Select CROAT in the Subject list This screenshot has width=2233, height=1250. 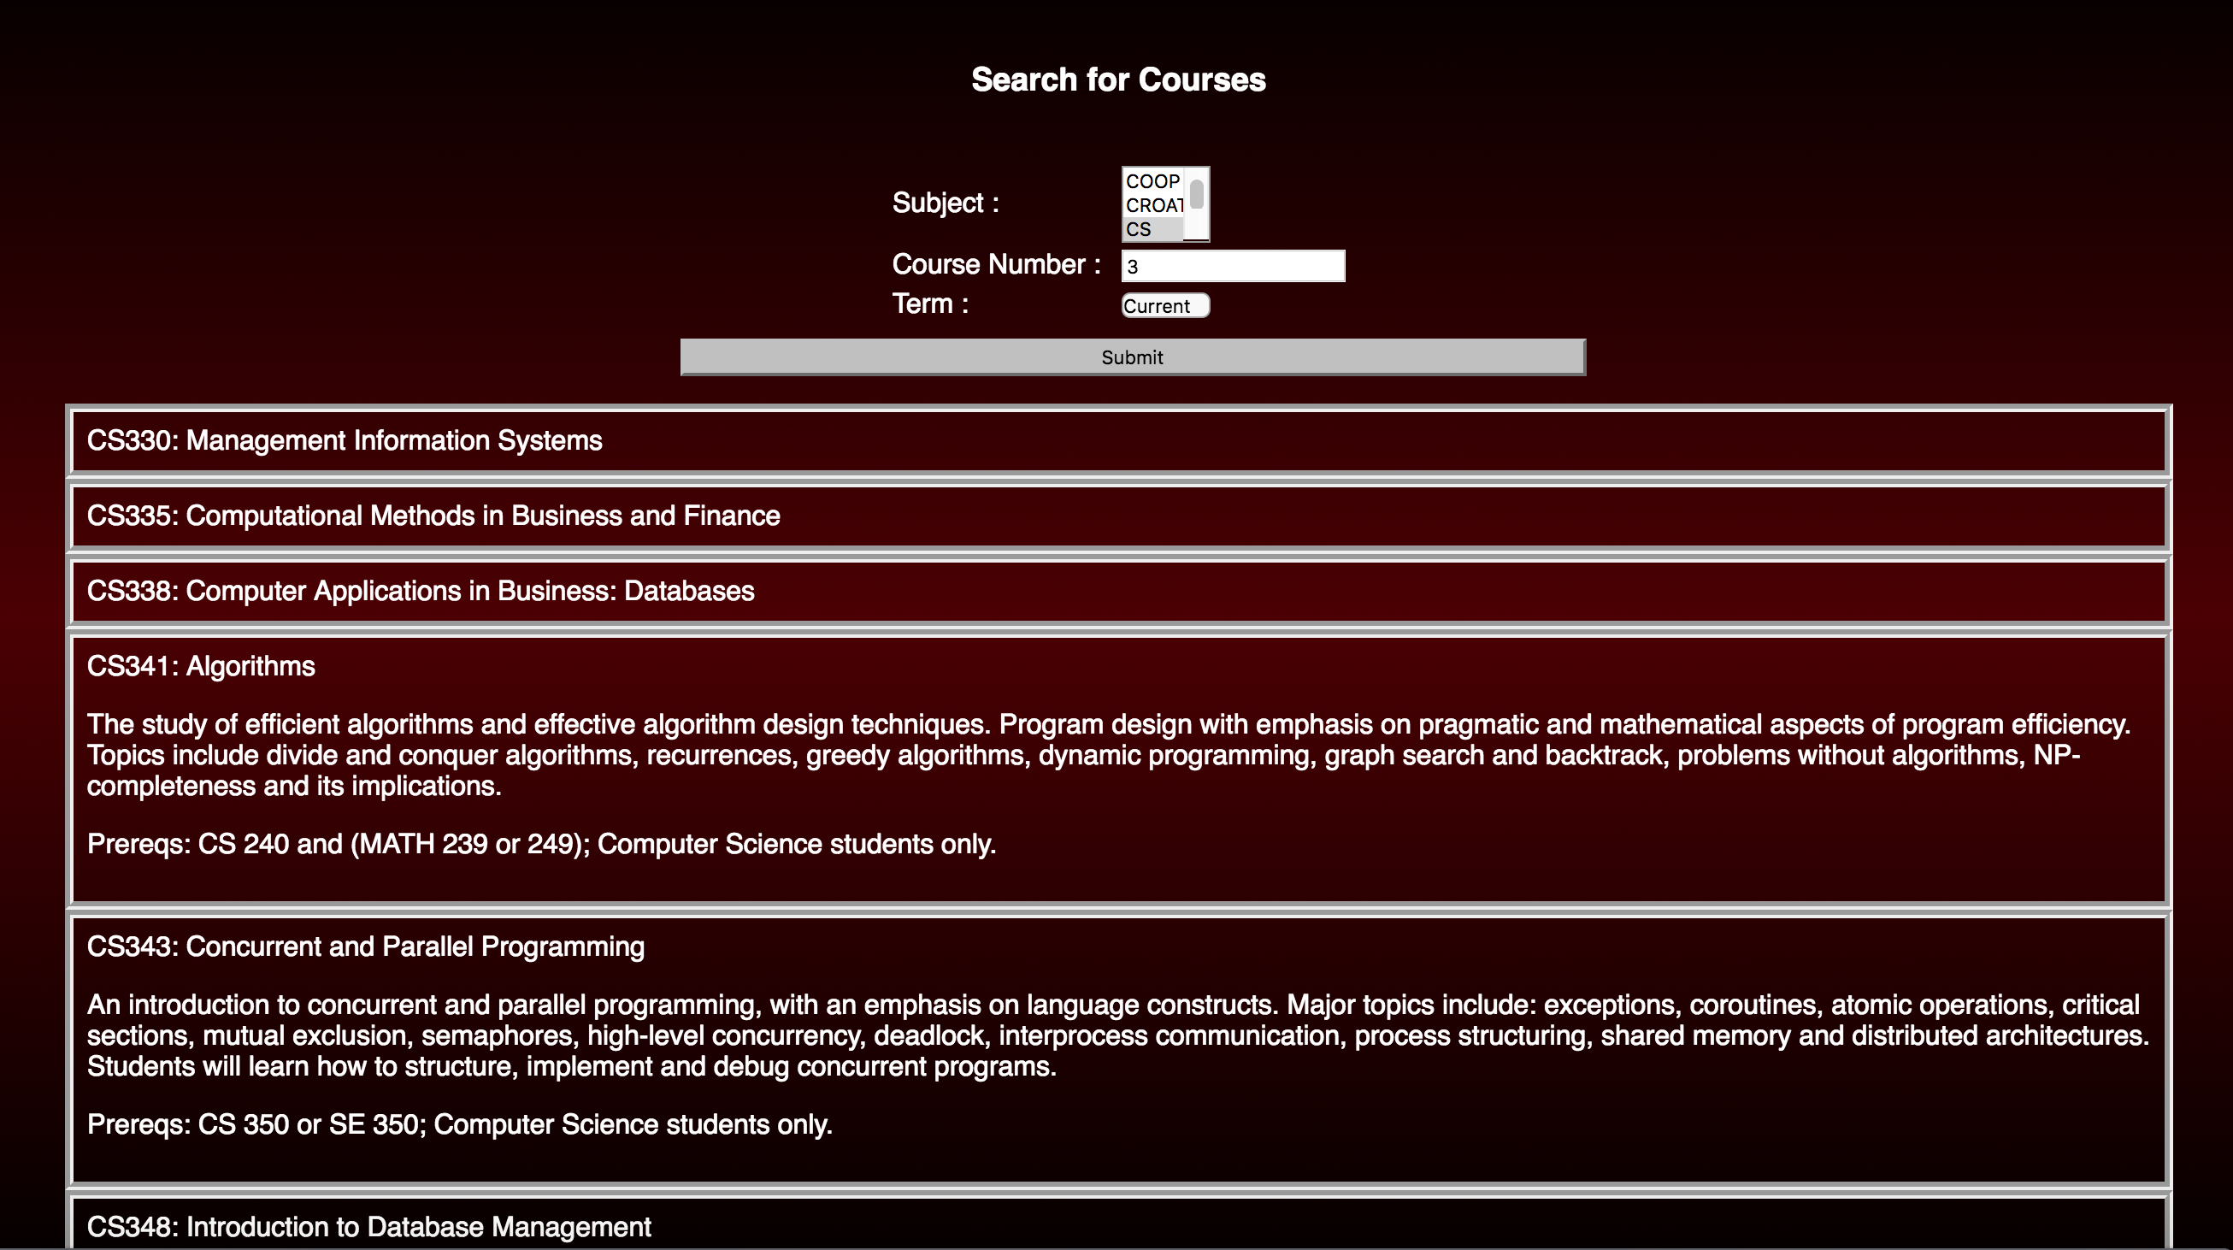(1153, 205)
